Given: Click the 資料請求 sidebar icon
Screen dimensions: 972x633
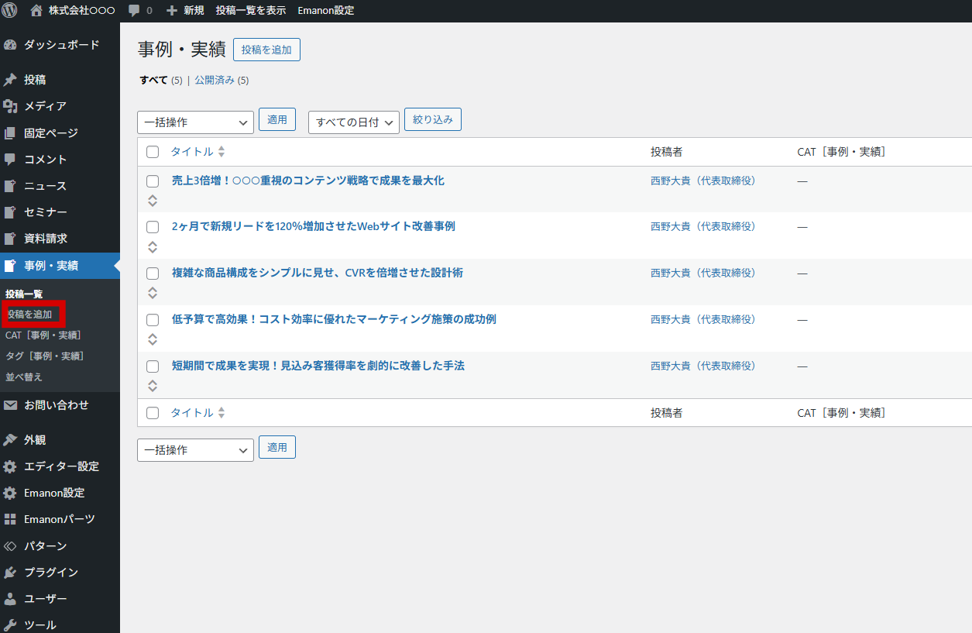Looking at the screenshot, I should click(x=10, y=239).
